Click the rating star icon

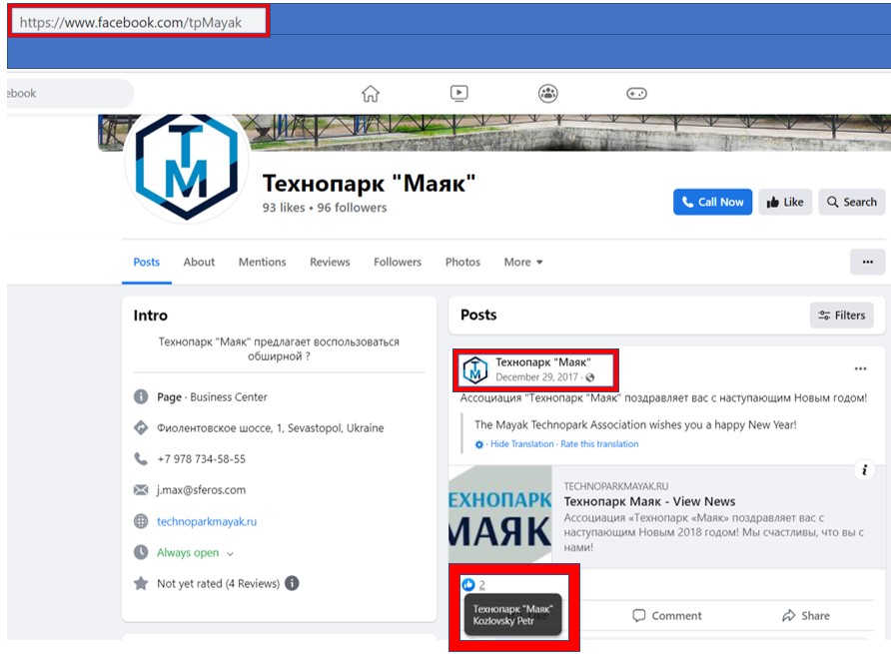point(141,583)
